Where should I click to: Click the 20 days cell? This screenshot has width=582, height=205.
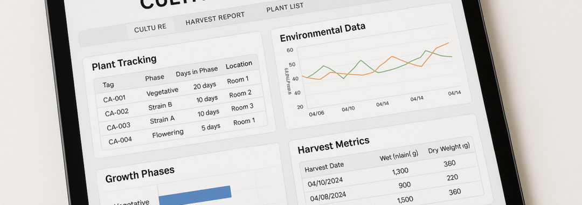(205, 86)
